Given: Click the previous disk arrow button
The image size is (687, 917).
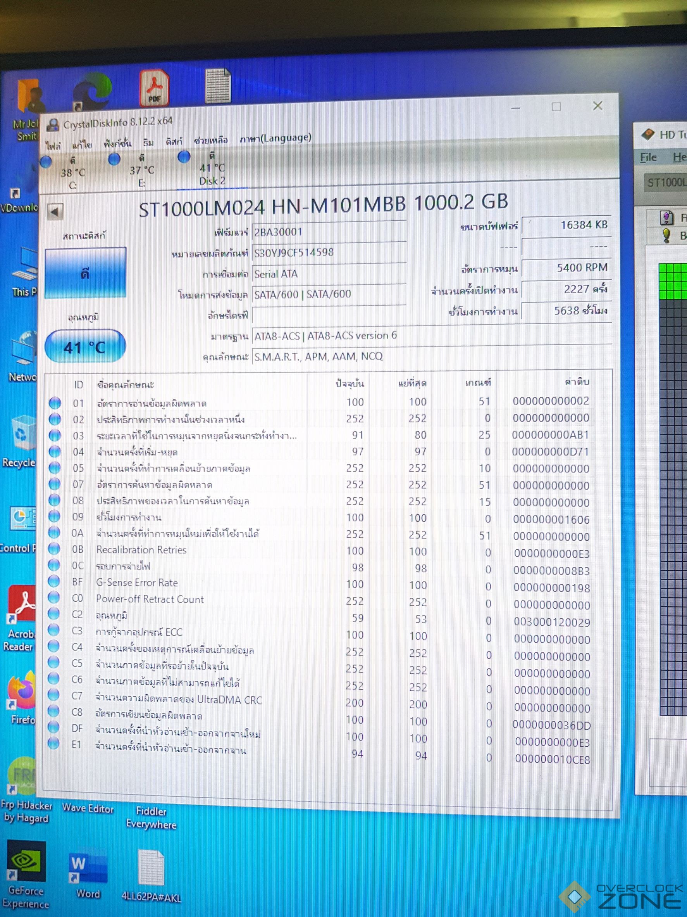Looking at the screenshot, I should click(x=55, y=212).
